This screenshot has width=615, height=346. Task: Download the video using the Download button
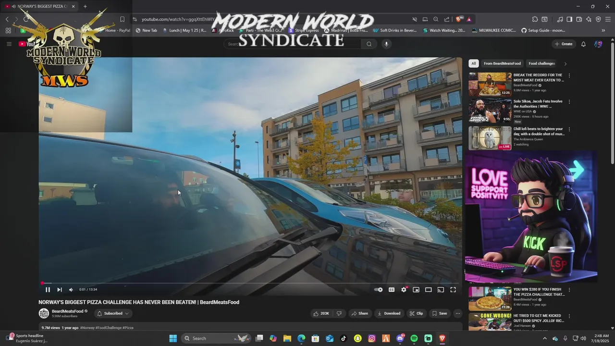[x=389, y=313]
